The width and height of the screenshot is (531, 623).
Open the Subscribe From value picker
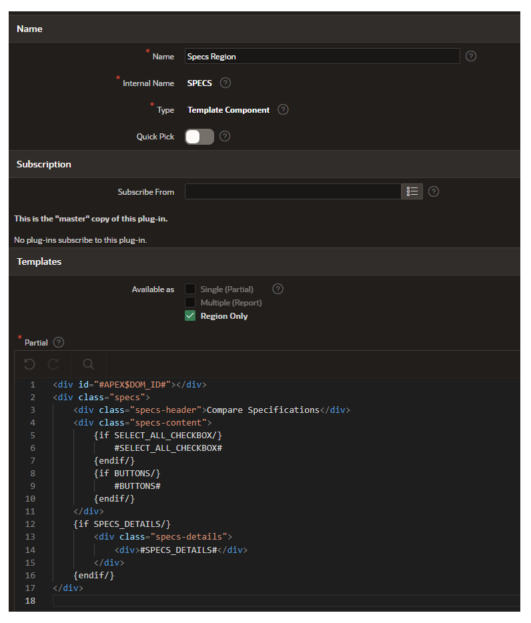pyautogui.click(x=412, y=191)
